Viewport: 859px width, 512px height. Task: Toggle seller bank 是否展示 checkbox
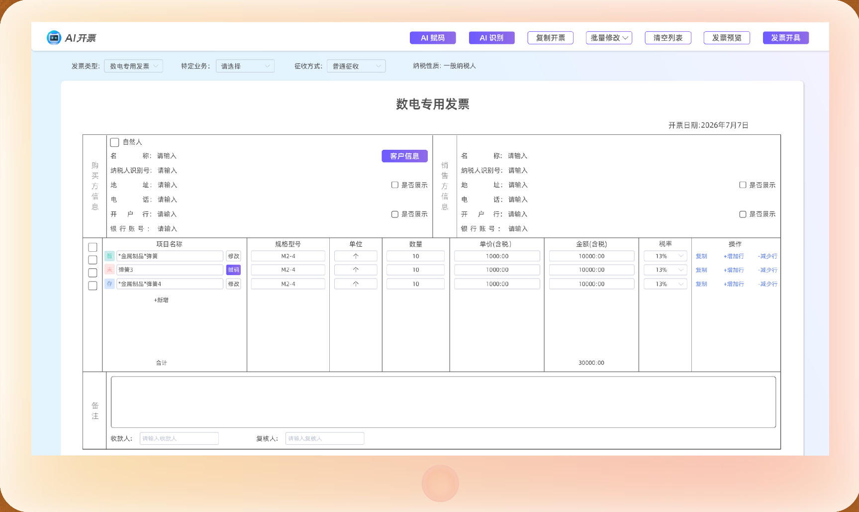pos(743,214)
